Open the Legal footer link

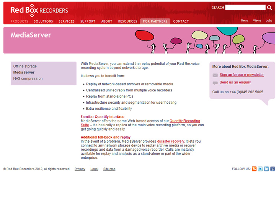pos(94,169)
